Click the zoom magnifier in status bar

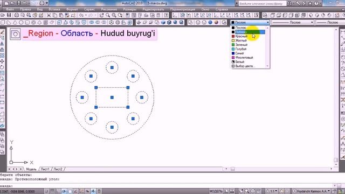tap(247, 191)
